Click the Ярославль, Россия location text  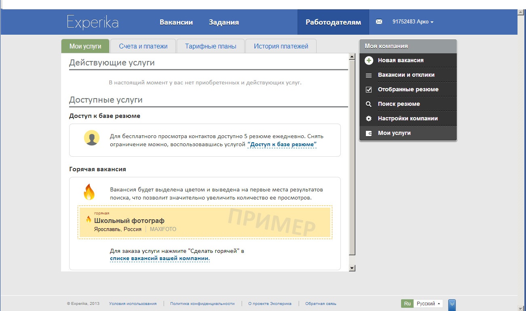(118, 229)
